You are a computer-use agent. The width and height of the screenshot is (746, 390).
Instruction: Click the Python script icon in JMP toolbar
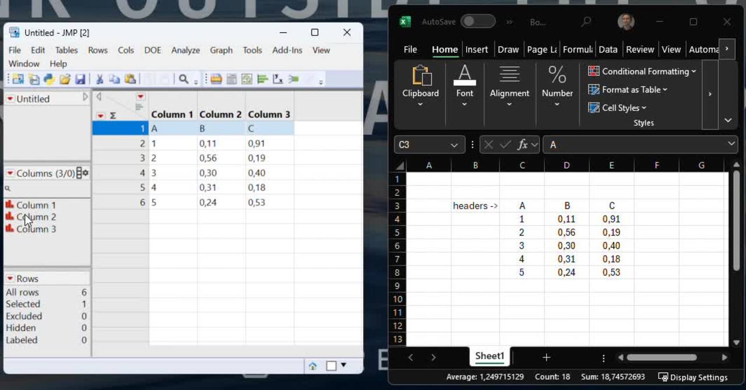click(50, 79)
